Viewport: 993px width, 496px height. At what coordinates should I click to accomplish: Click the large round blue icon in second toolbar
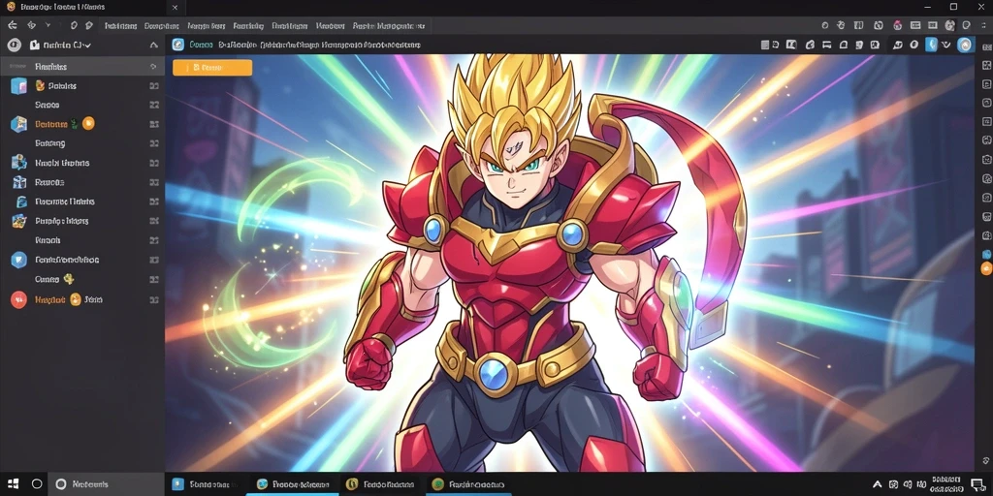965,45
